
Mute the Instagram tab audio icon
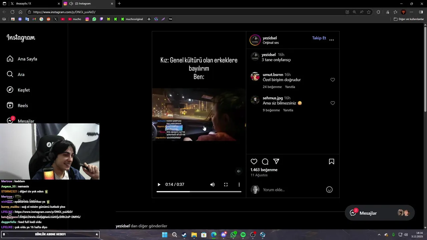pos(71,4)
